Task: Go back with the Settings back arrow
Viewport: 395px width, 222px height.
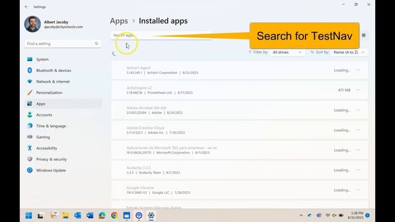Action: point(27,7)
